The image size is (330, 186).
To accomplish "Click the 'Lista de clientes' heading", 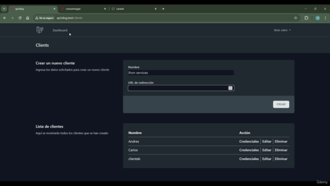I will coord(49,126).
